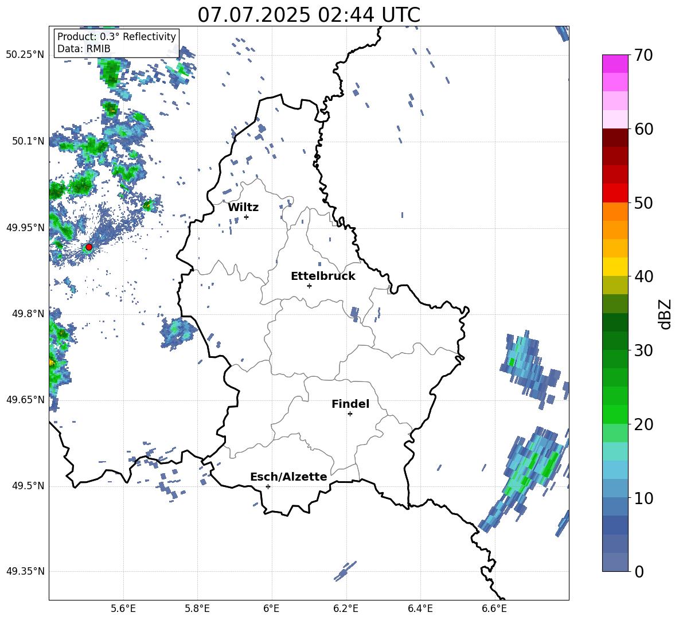The height and width of the screenshot is (620, 679).
Task: Click the 'Data: RMIB' text
Action: (x=84, y=49)
